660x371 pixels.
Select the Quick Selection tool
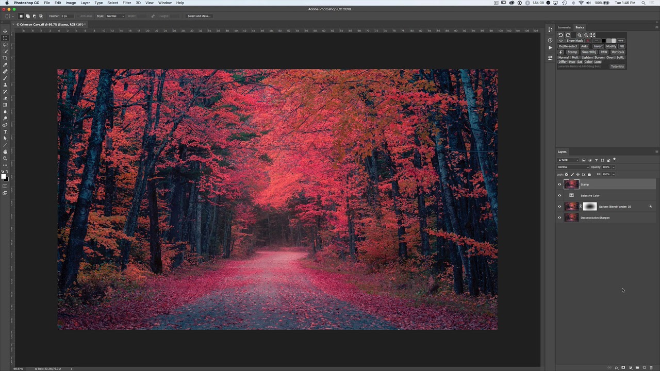point(5,51)
